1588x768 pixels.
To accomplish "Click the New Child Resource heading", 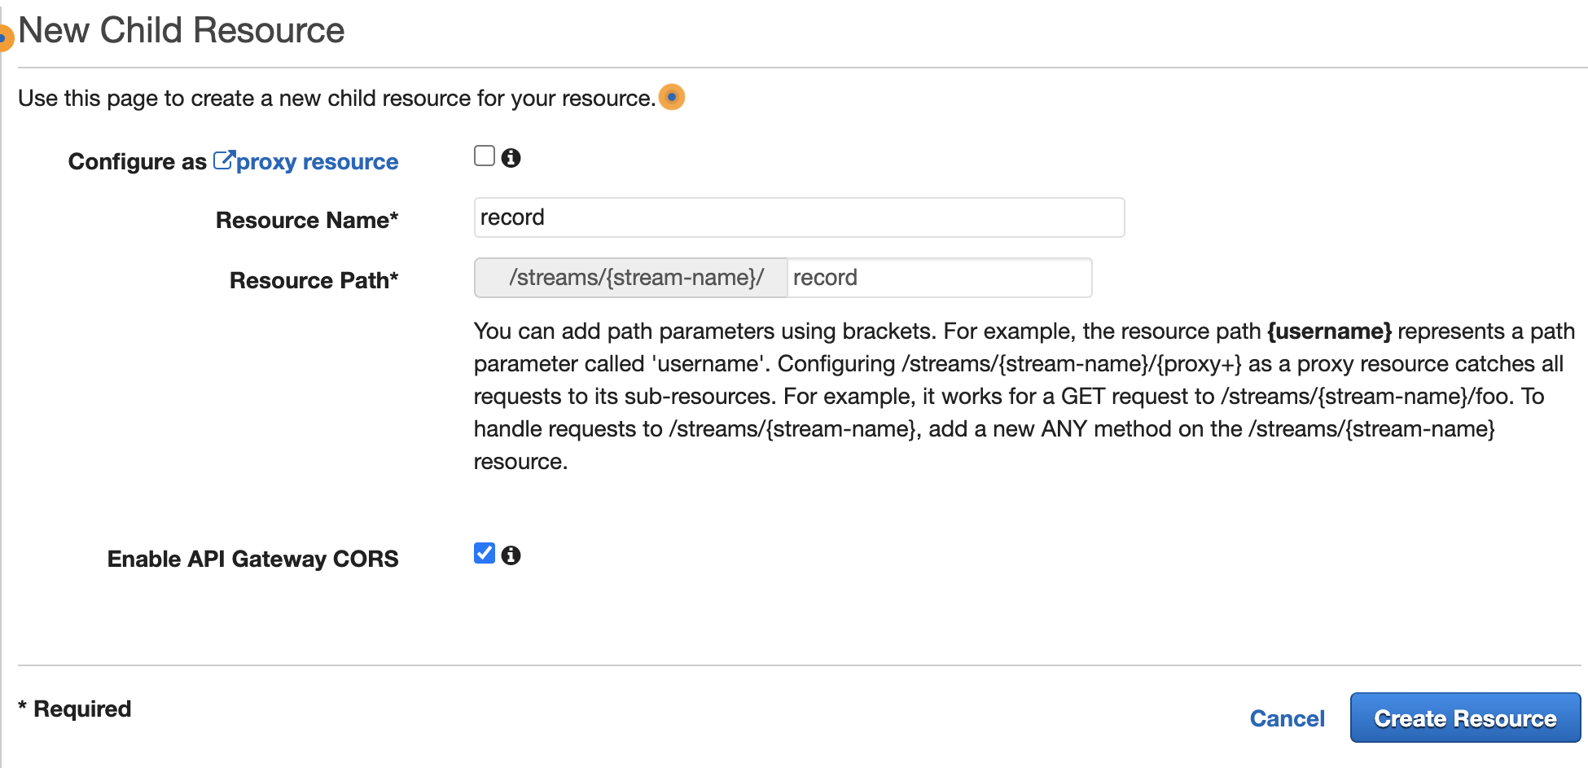I will [182, 30].
